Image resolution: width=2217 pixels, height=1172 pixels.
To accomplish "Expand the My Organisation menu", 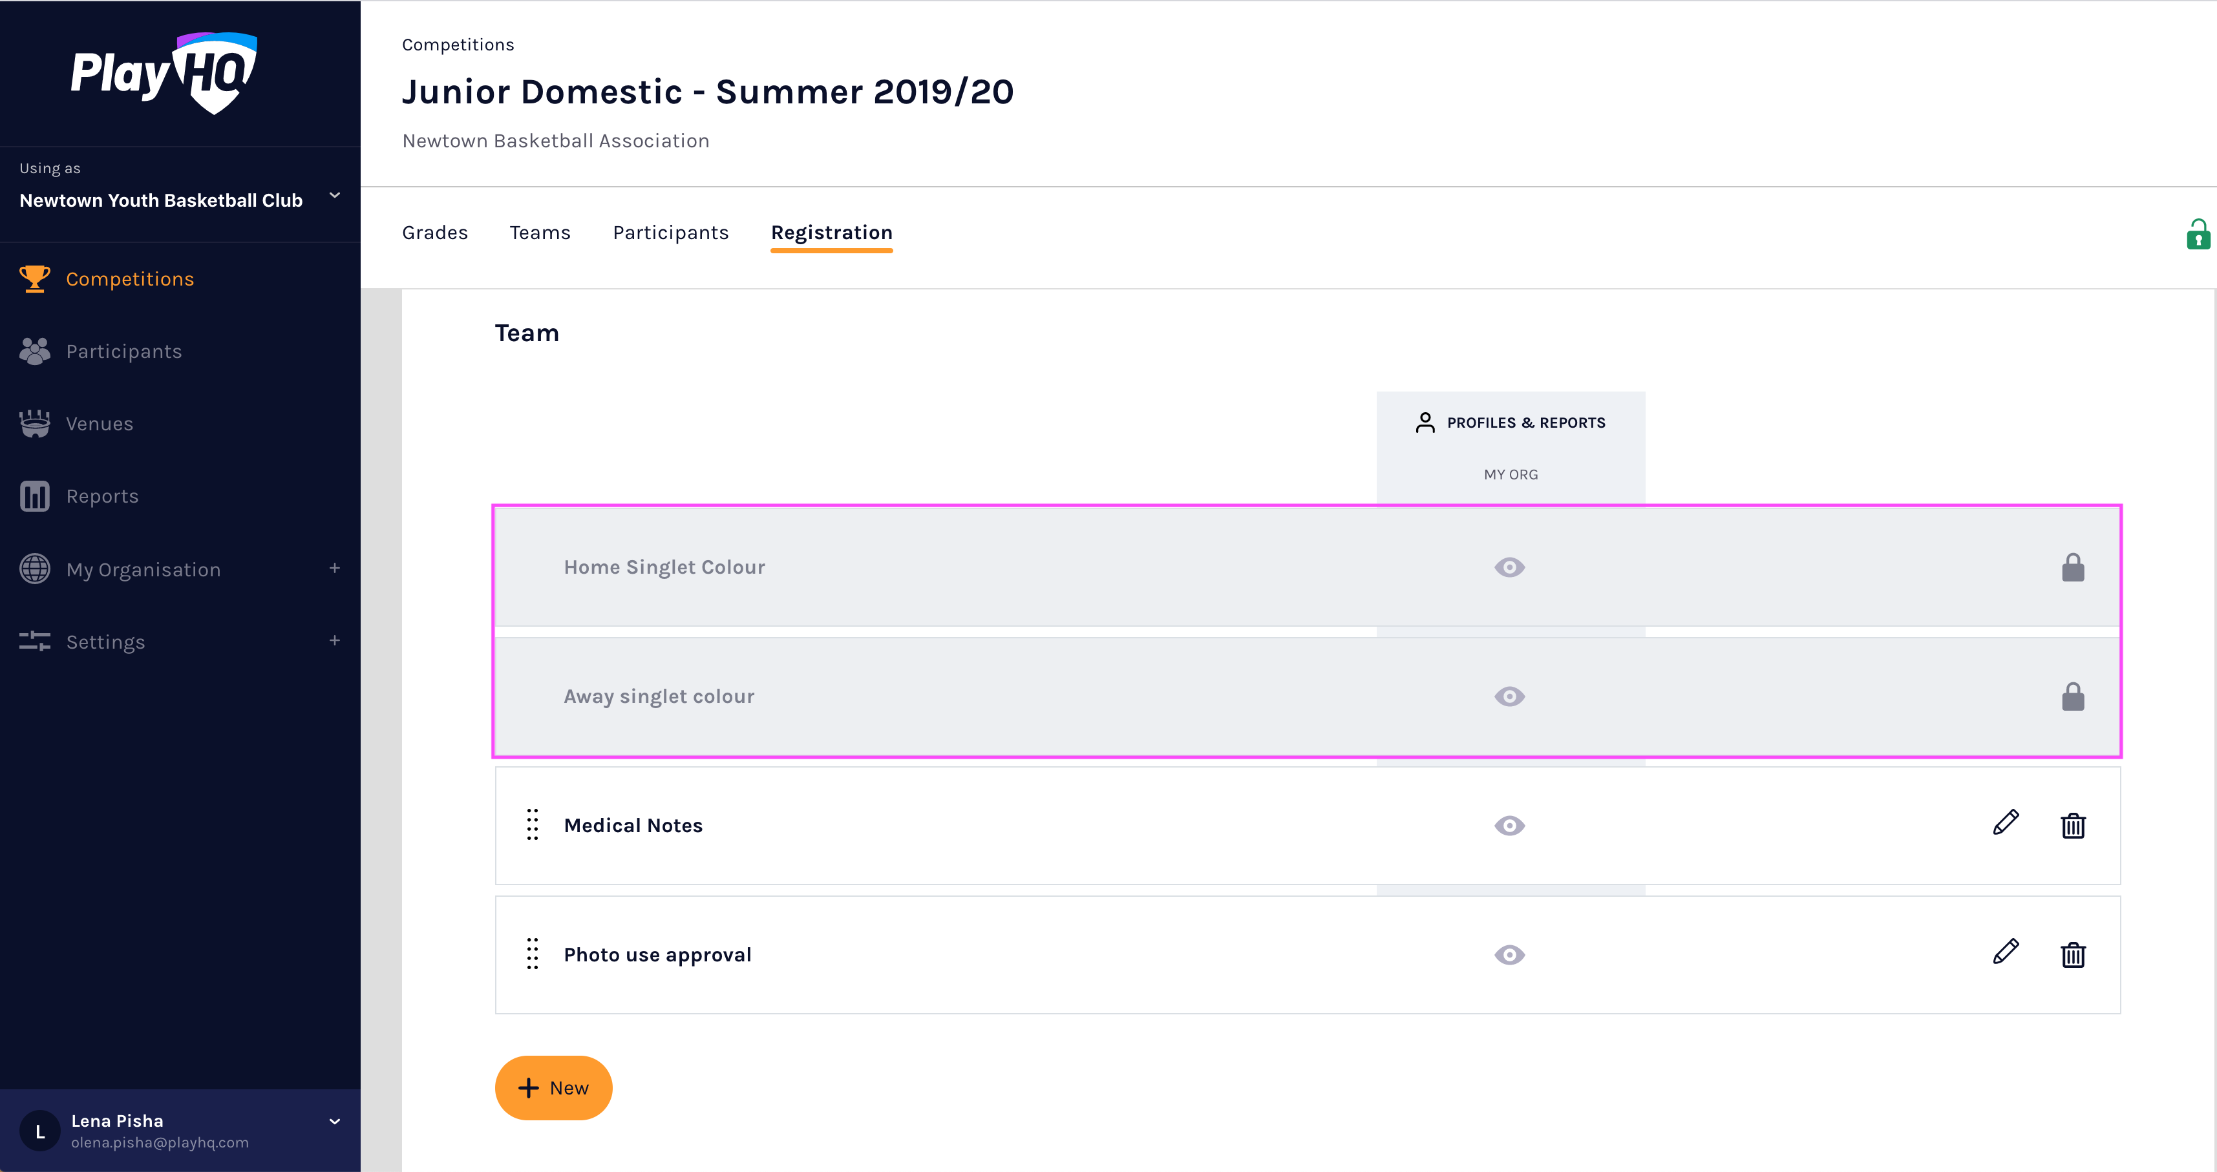I will click(x=335, y=568).
